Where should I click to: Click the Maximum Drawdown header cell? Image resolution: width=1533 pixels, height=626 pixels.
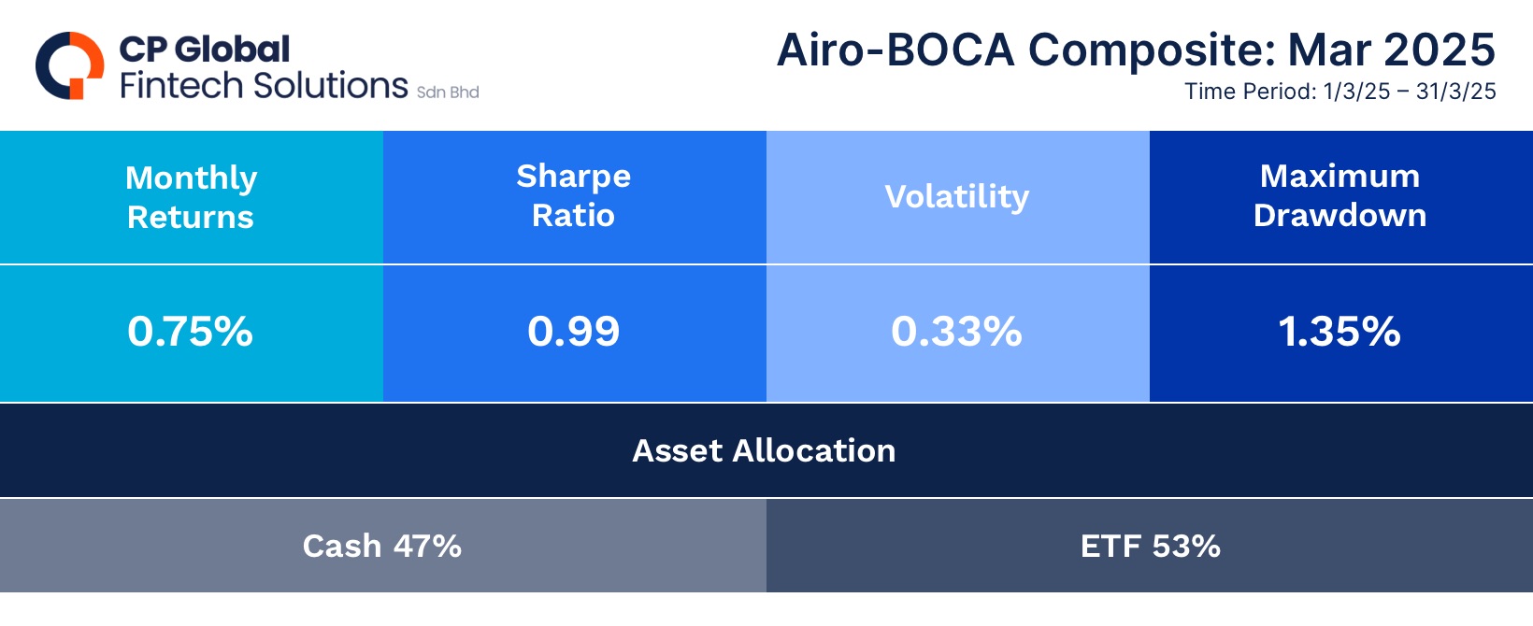1340,197
